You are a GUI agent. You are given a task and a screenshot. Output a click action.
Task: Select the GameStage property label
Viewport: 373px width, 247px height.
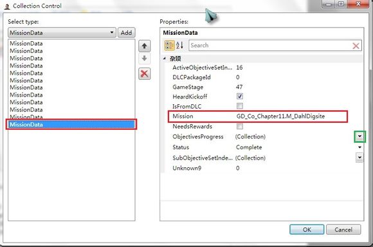coord(188,87)
